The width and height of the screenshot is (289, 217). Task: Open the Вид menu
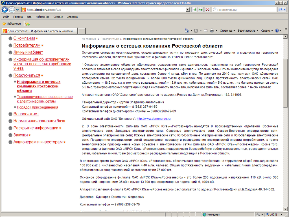tap(29, 17)
